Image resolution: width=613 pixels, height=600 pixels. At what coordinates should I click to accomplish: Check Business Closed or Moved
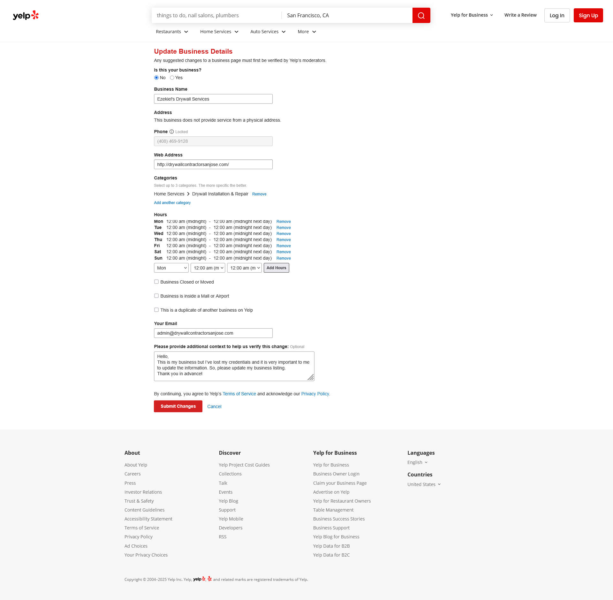click(x=156, y=282)
